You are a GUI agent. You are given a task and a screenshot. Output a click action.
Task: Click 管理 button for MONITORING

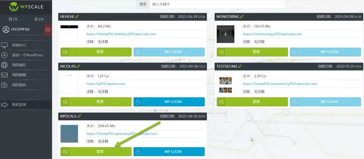[252, 52]
